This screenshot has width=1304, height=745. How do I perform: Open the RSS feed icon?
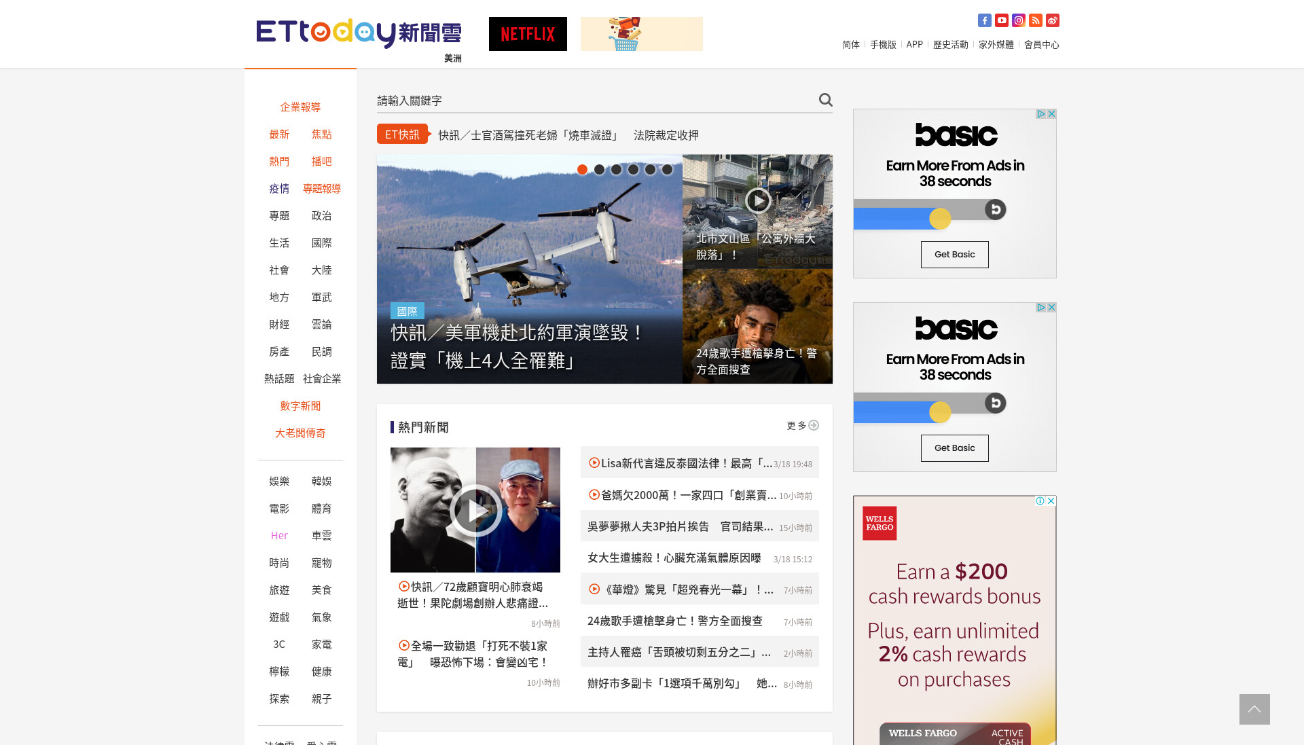click(x=1035, y=20)
